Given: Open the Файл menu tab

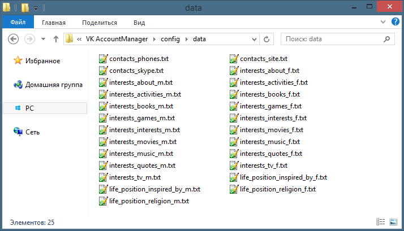Looking at the screenshot, I should coord(18,22).
